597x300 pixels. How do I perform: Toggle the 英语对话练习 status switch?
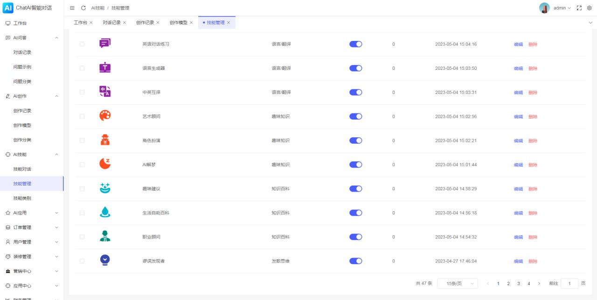coord(356,44)
